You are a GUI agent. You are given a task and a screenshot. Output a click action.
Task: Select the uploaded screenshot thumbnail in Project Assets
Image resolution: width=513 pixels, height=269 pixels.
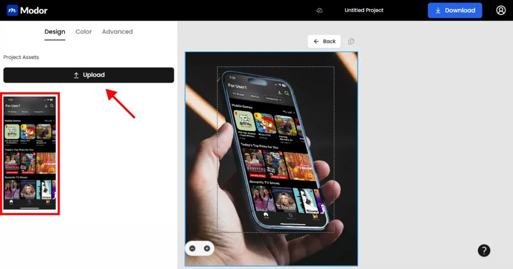click(30, 153)
